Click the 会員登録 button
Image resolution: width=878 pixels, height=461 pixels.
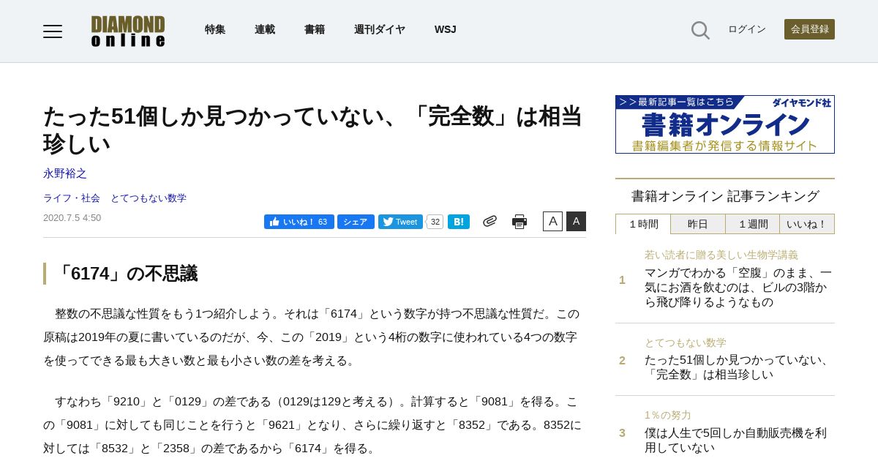click(809, 29)
